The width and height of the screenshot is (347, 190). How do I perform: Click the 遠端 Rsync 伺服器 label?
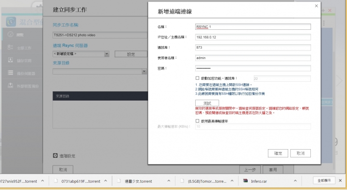tap(70, 46)
